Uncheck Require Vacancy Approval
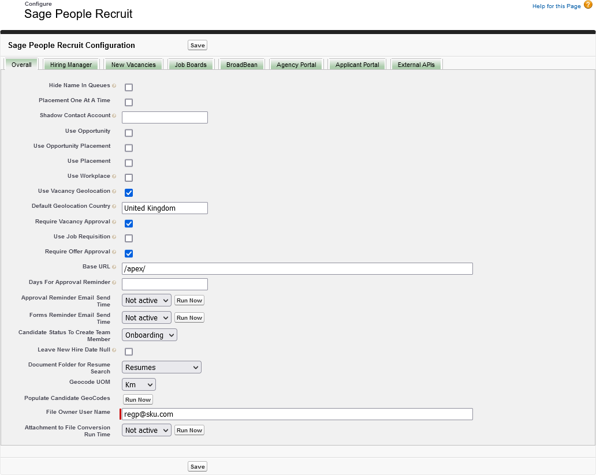This screenshot has height=475, width=596. pyautogui.click(x=129, y=223)
